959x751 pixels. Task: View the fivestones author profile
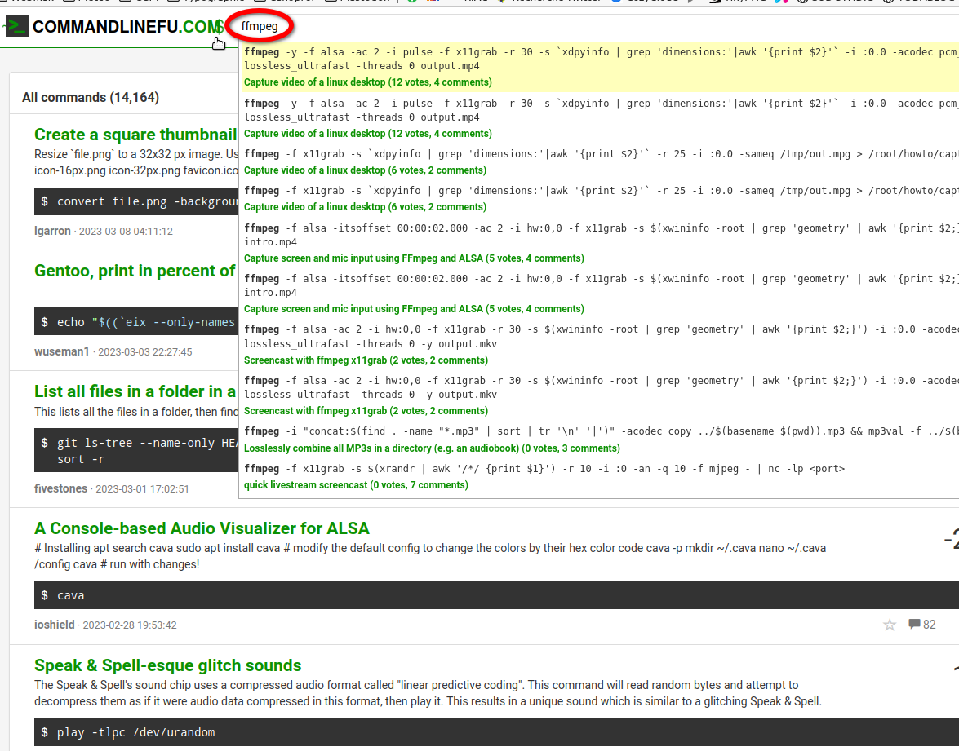pos(60,488)
